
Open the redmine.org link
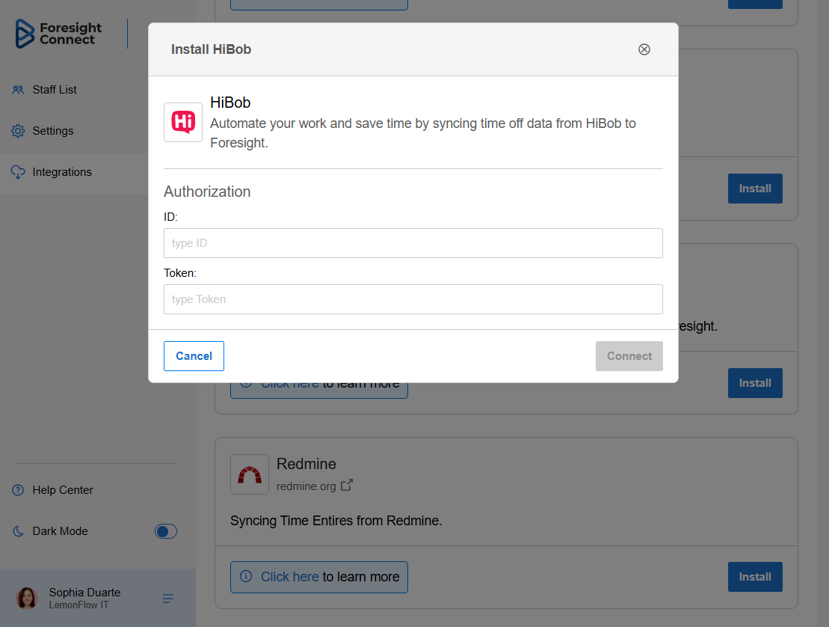pos(306,486)
